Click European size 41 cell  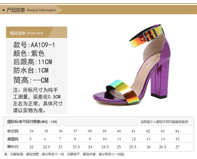(133, 131)
